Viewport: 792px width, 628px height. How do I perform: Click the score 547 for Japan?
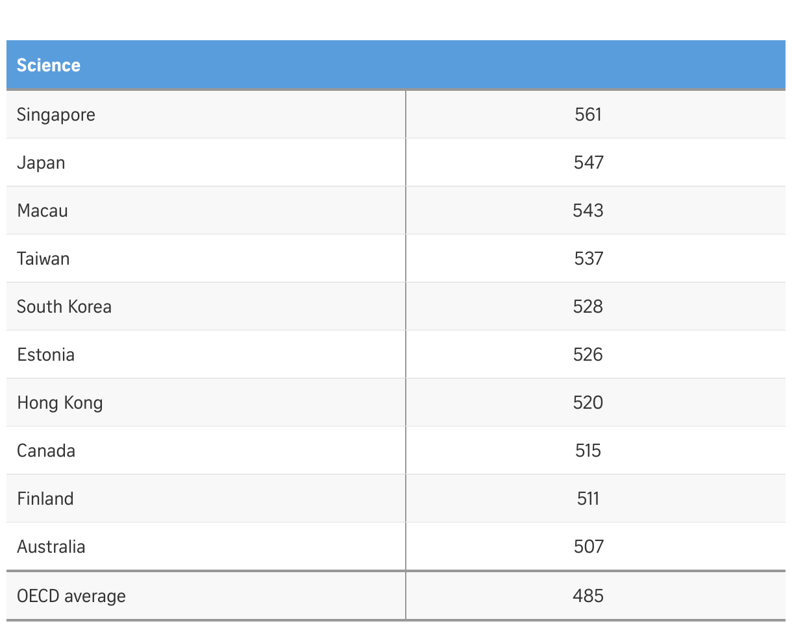588,162
